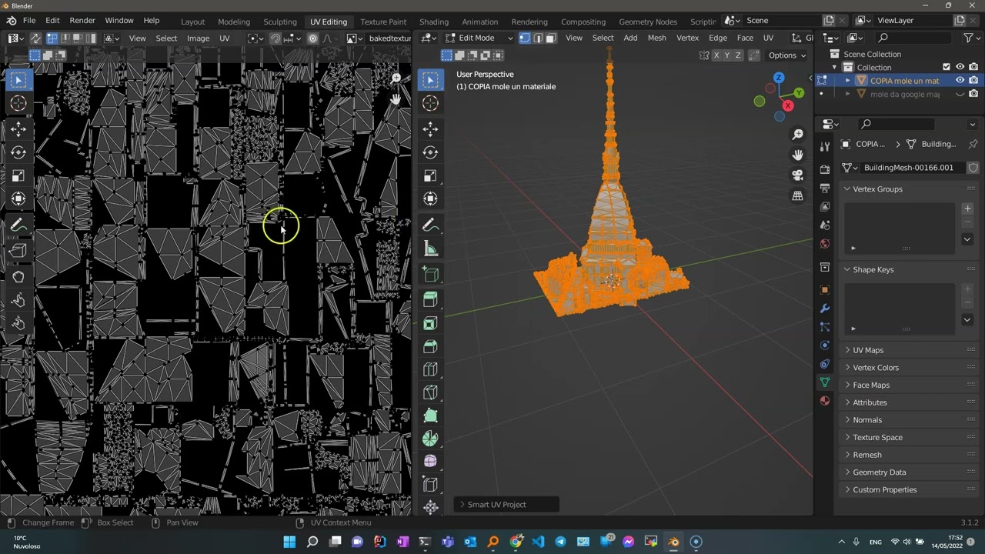
Task: Toggle proportional editing in the UV editor
Action: pyautogui.click(x=312, y=38)
